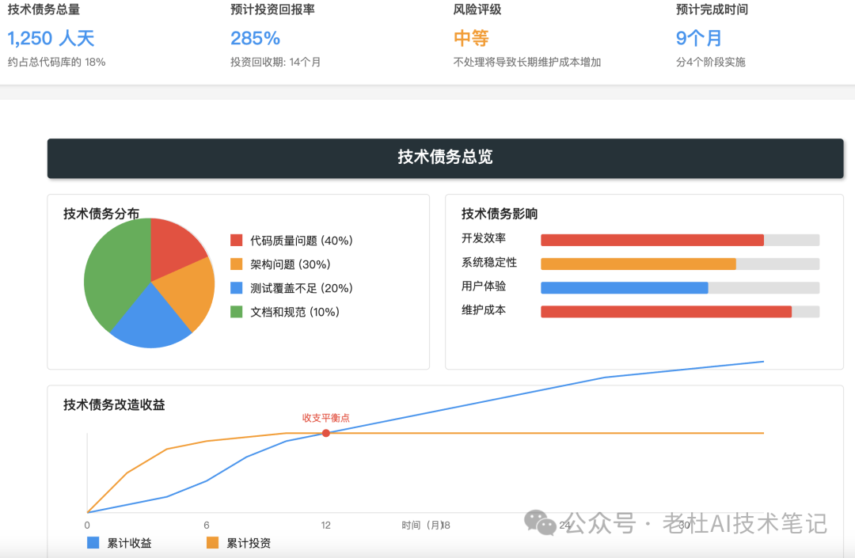
Task: Click the blue slice of the pie chart
Action: click(150, 321)
